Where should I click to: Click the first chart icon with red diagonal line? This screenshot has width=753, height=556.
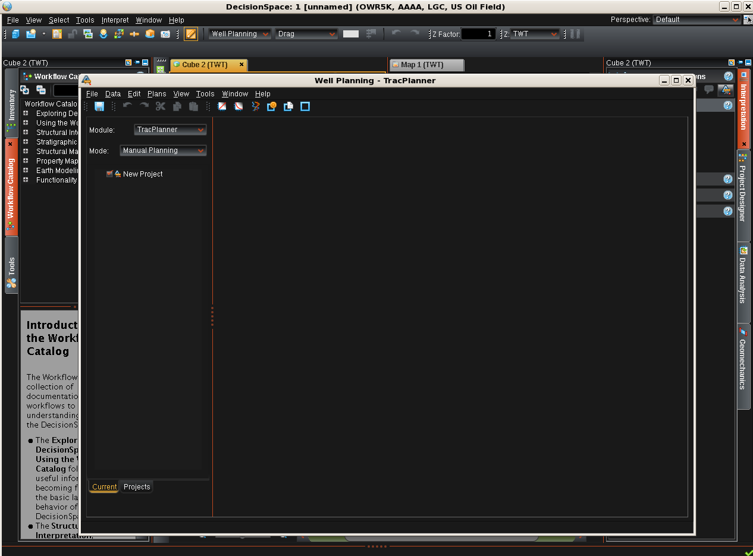click(x=222, y=106)
